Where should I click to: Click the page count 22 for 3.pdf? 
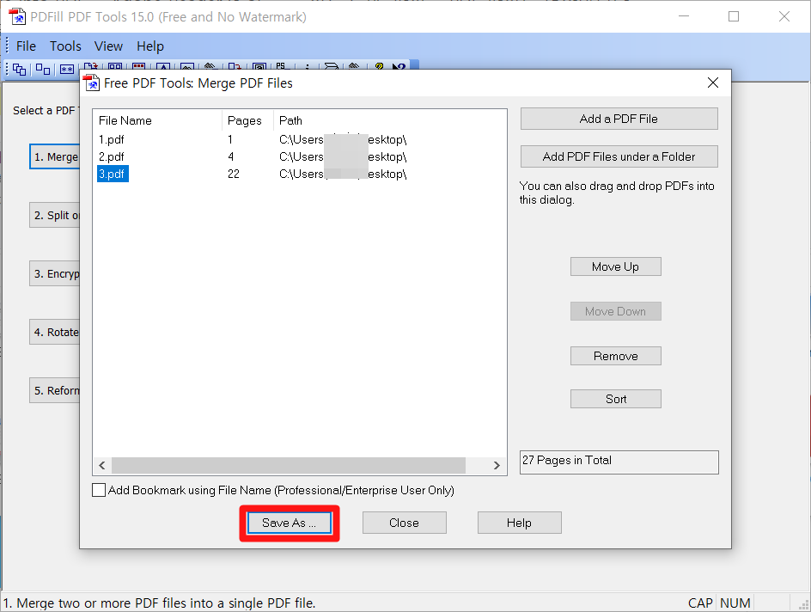pyautogui.click(x=234, y=174)
